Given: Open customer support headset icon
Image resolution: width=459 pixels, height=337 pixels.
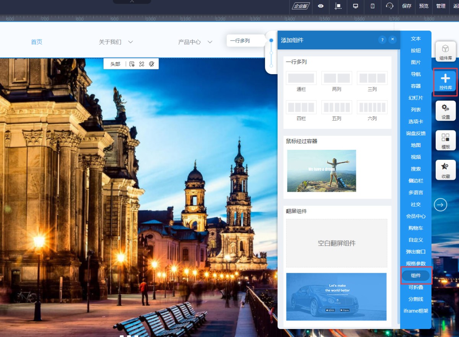Looking at the screenshot, I should coord(389,6).
